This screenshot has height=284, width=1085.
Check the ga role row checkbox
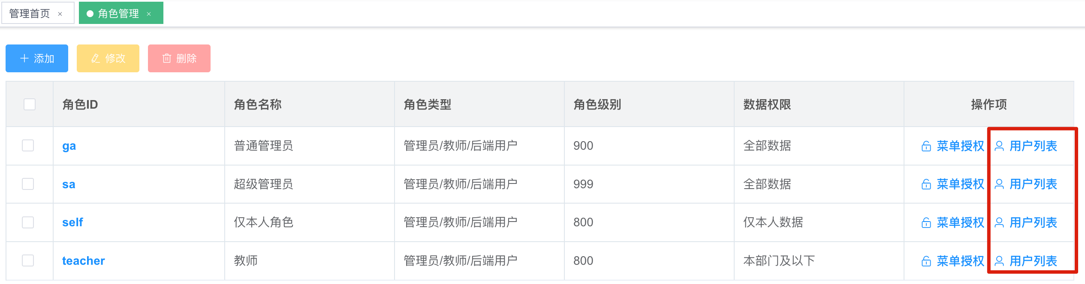point(28,145)
